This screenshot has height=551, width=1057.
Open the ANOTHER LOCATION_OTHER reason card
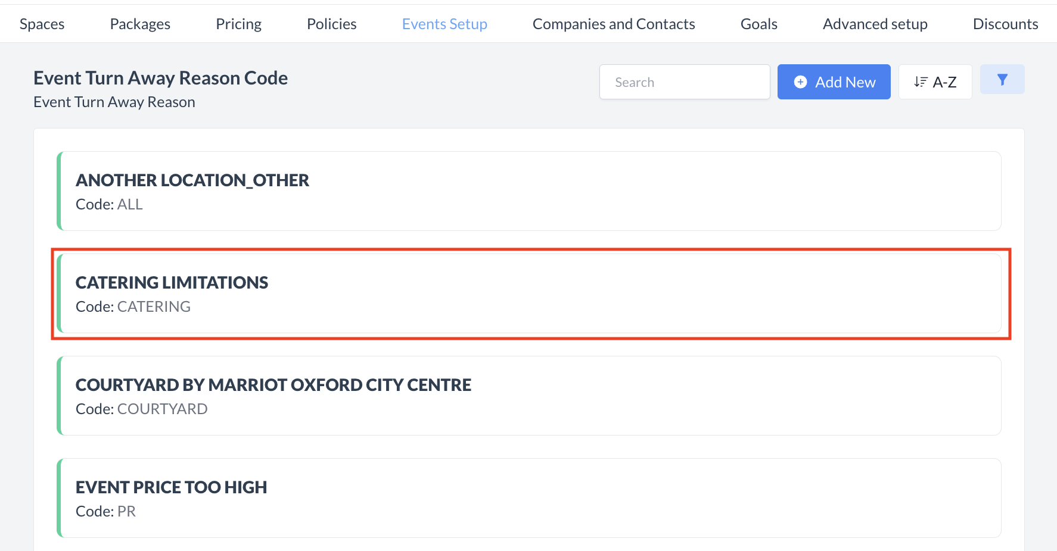tap(529, 191)
